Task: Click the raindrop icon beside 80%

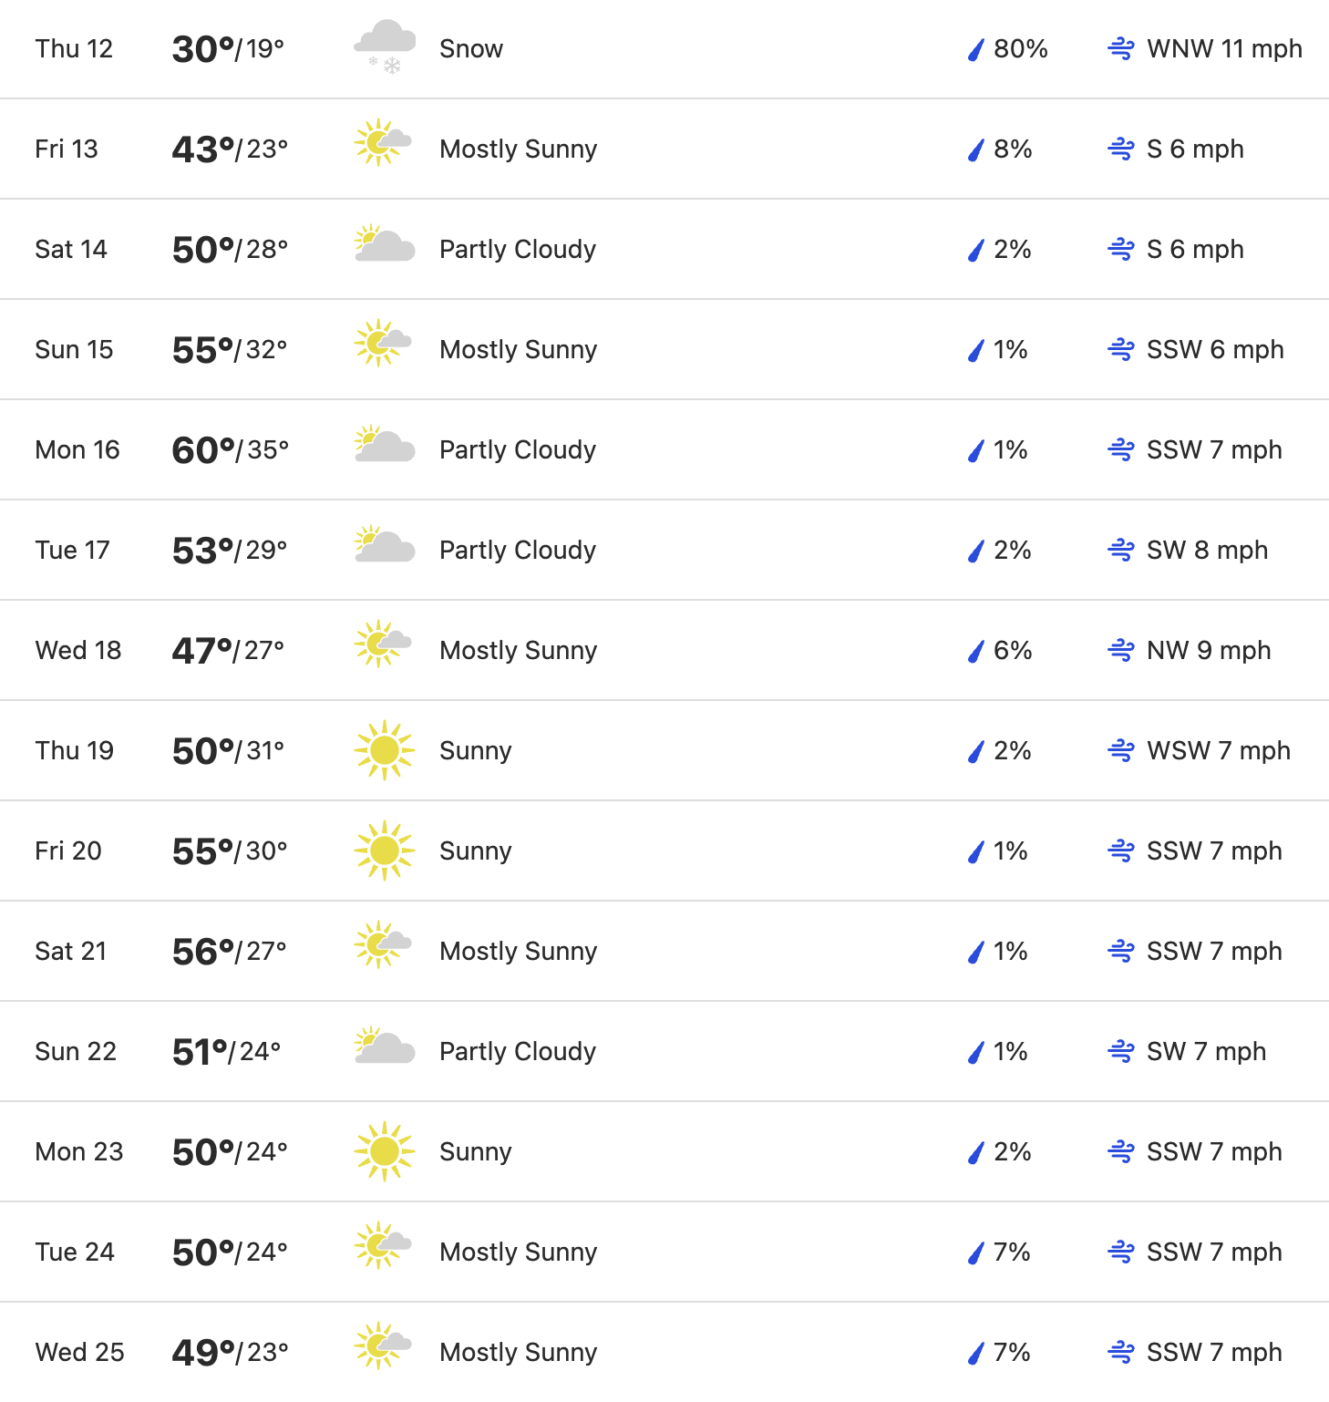Action: point(976,49)
